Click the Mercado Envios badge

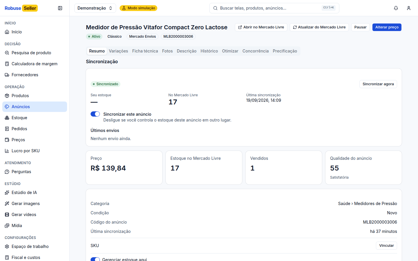(x=143, y=37)
